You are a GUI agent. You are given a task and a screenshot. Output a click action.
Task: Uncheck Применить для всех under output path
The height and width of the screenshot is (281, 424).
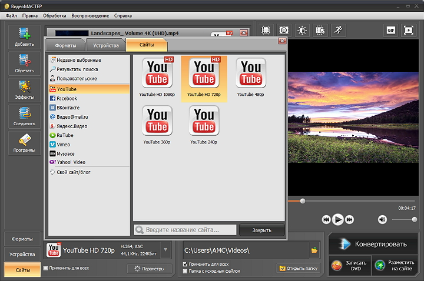[x=185, y=265]
